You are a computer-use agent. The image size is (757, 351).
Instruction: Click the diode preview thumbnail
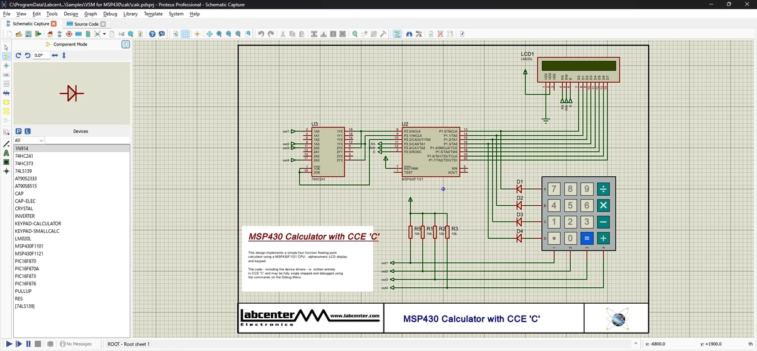coord(72,94)
